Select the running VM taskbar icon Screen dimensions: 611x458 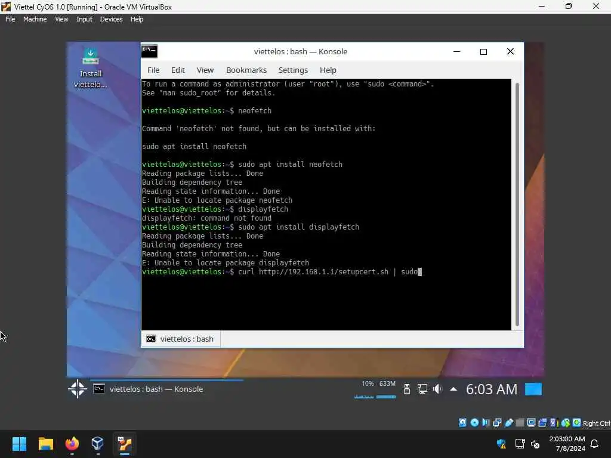[125, 444]
